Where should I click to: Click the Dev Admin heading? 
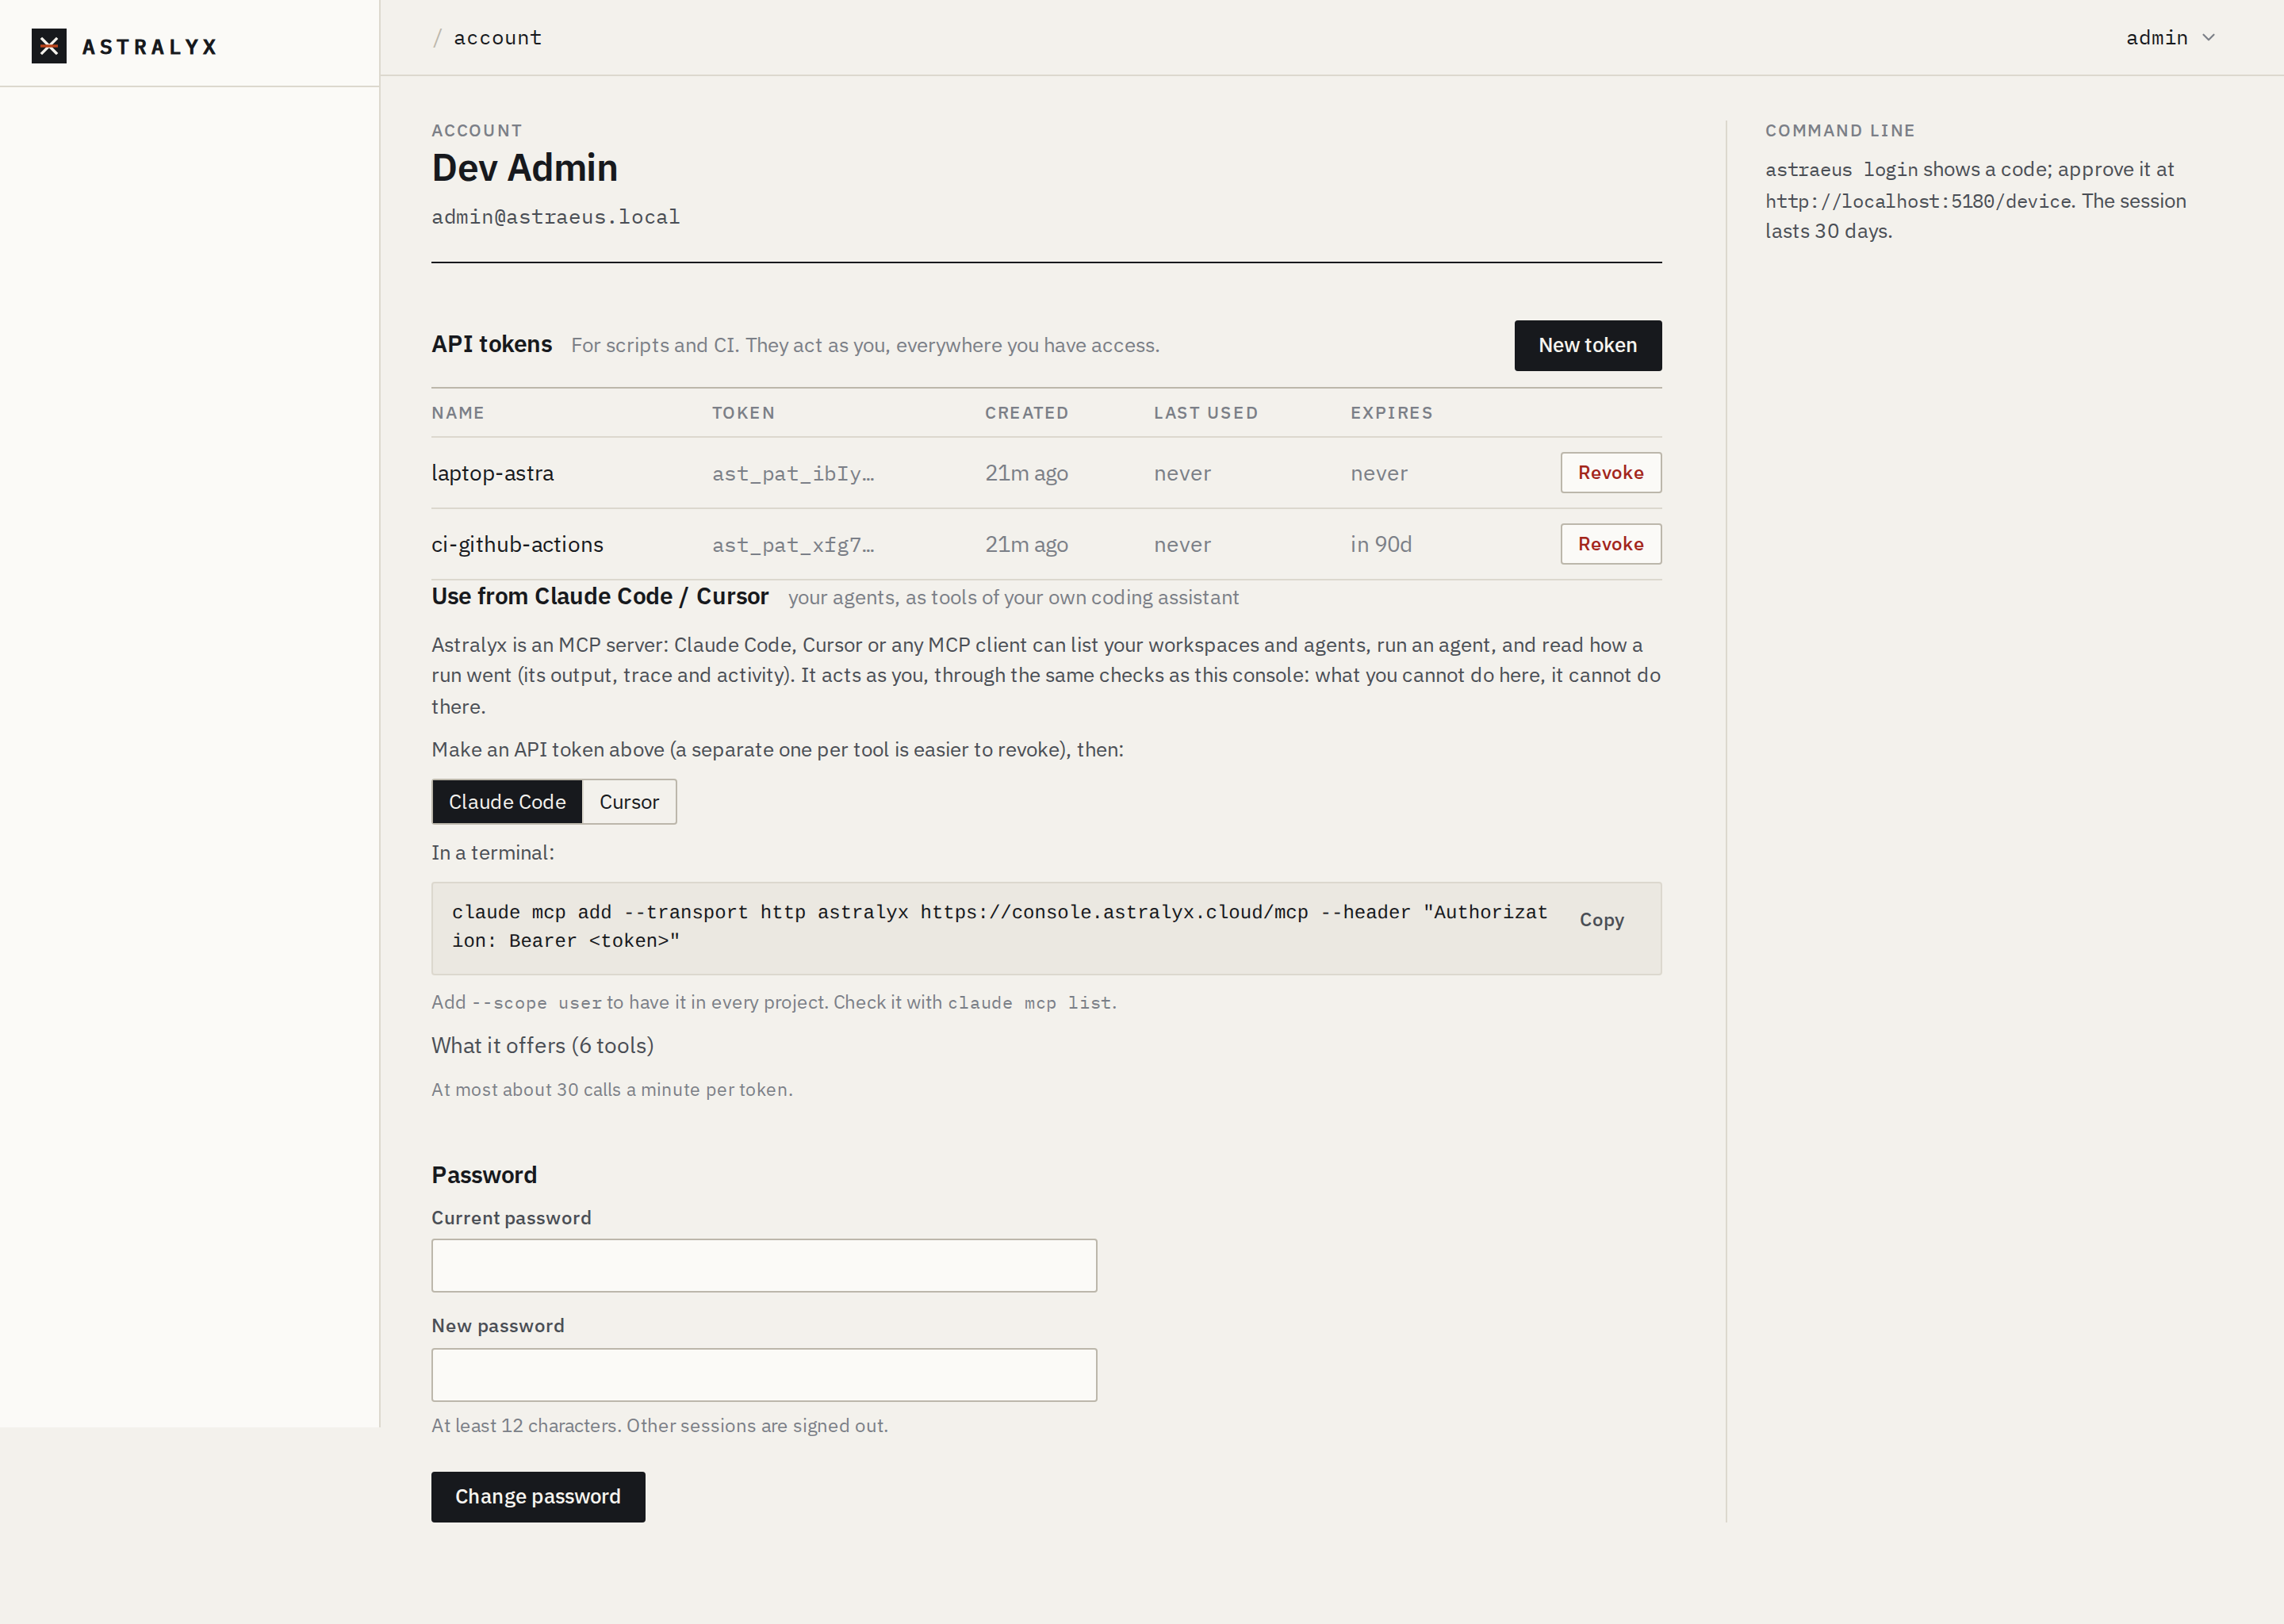(524, 168)
